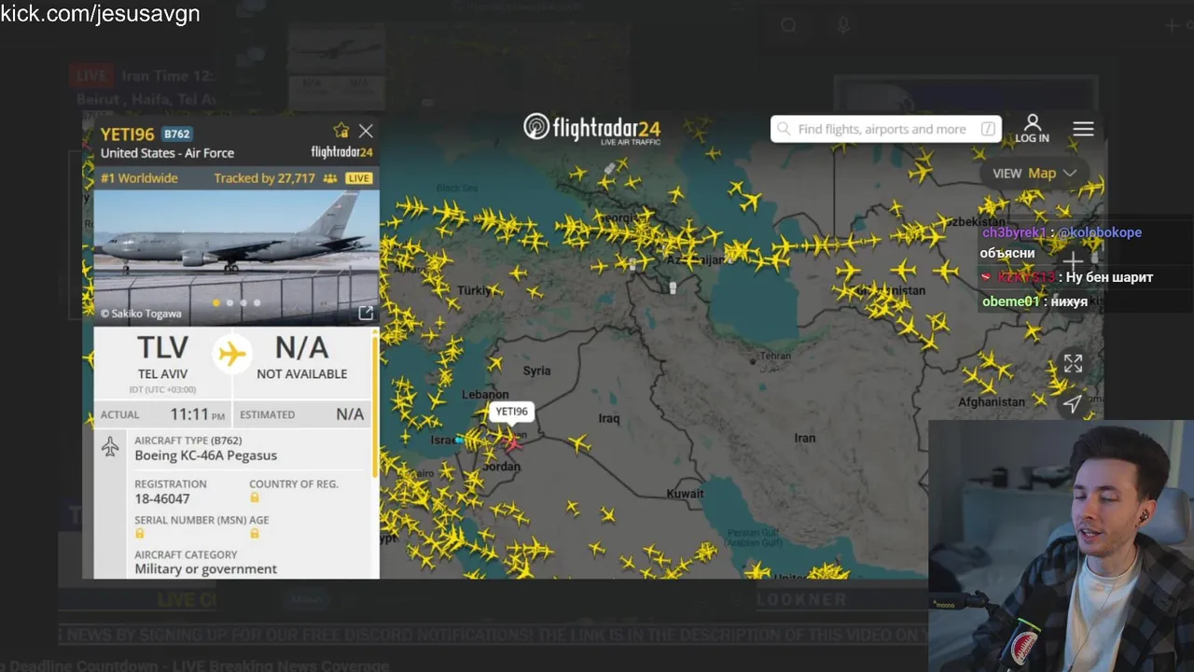Click username obeme01 in stream chat
This screenshot has height=672, width=1194.
point(1010,301)
